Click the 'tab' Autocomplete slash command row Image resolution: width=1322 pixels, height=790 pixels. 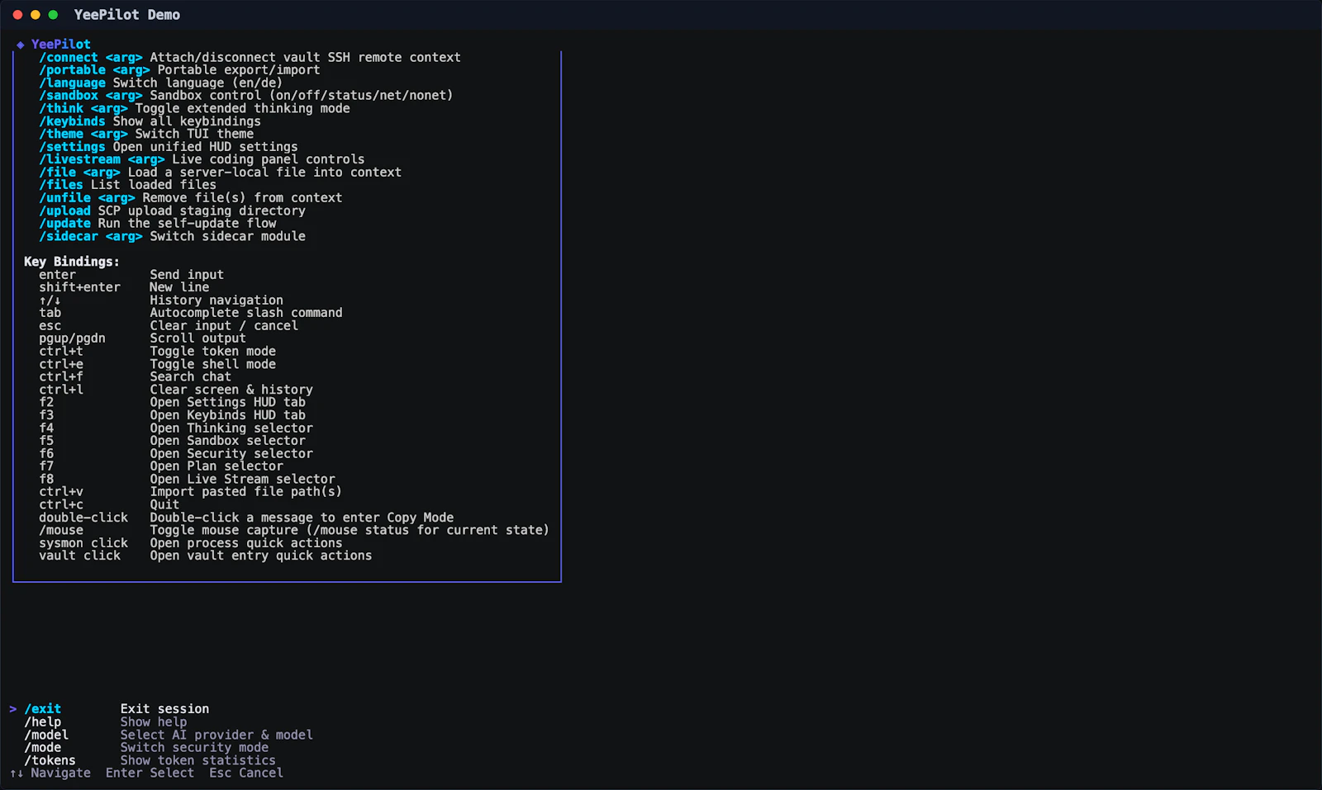(190, 313)
